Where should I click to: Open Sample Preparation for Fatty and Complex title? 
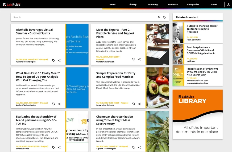(116, 75)
